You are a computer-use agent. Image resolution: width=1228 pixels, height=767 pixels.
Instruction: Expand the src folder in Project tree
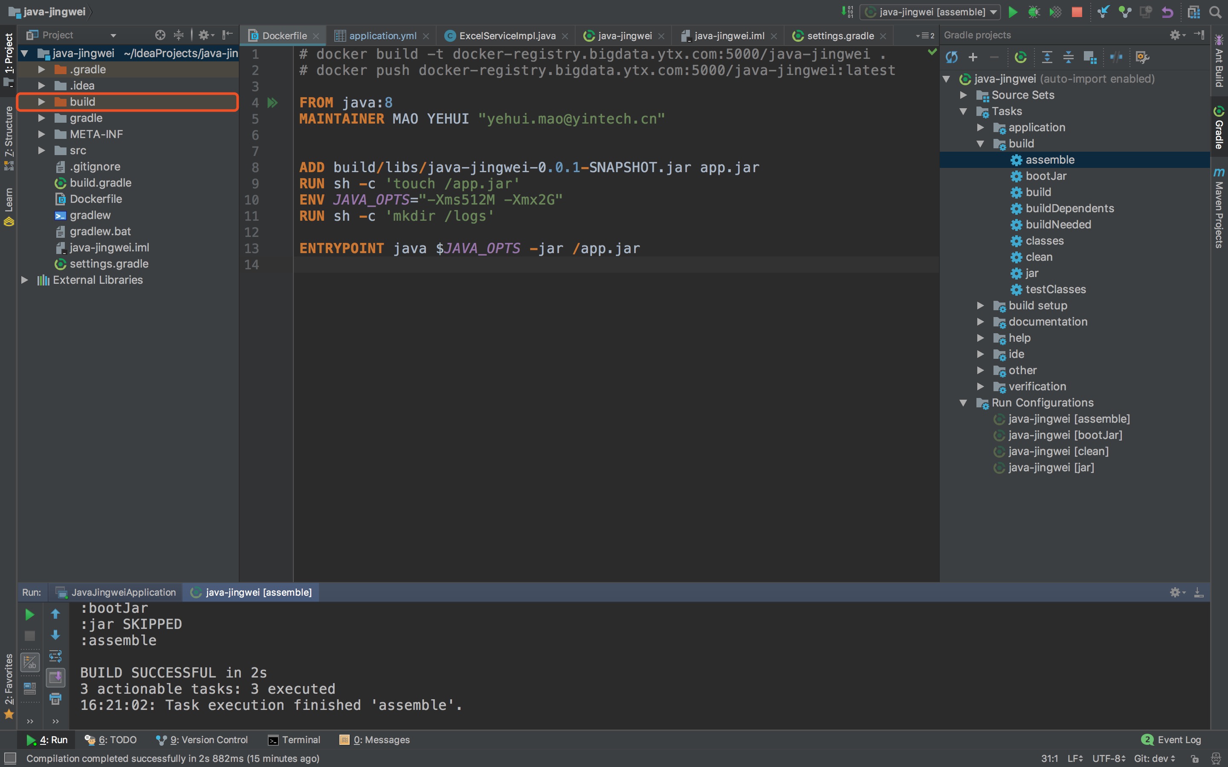42,151
